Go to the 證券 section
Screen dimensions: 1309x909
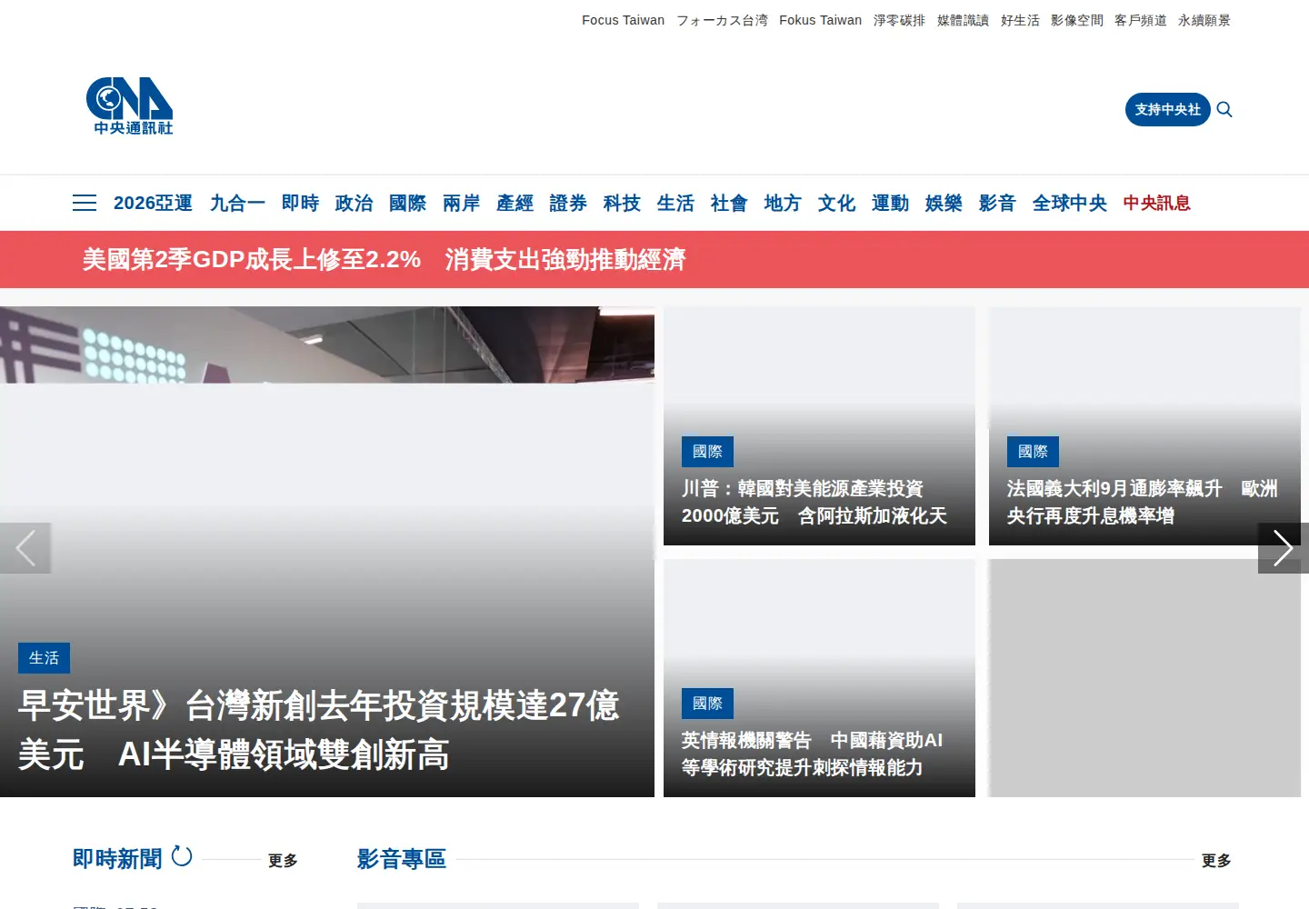click(568, 203)
